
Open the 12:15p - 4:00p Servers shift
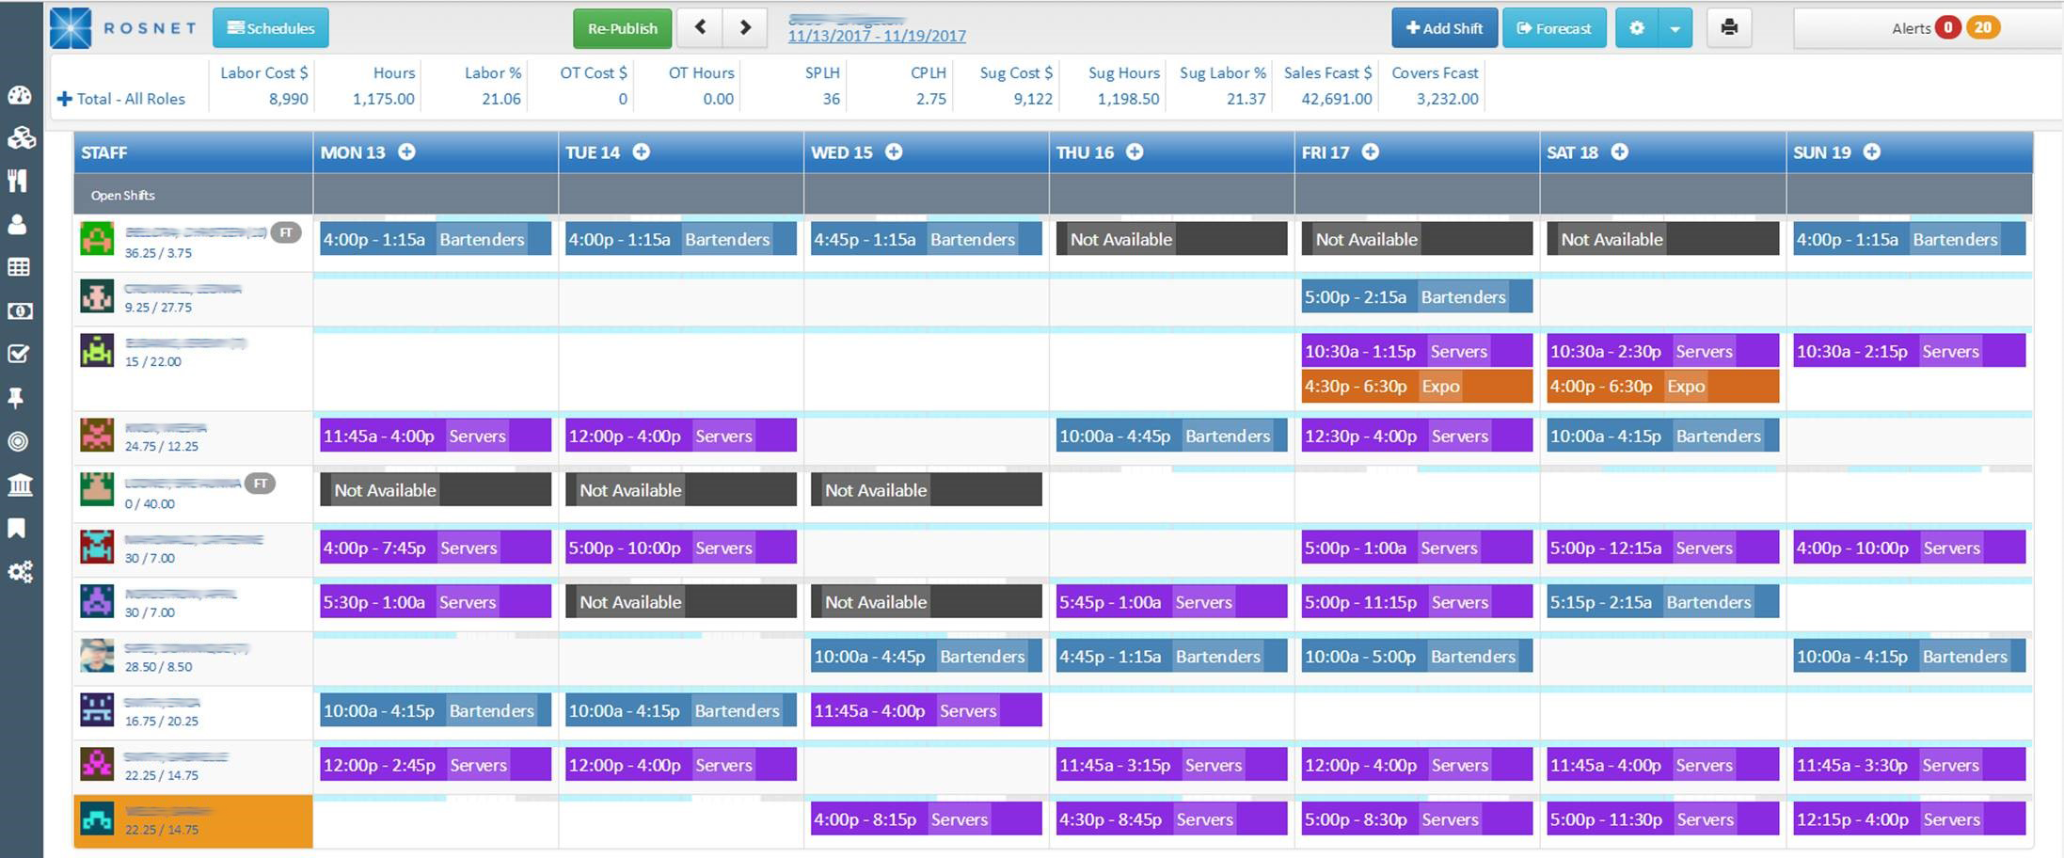tap(1910, 819)
